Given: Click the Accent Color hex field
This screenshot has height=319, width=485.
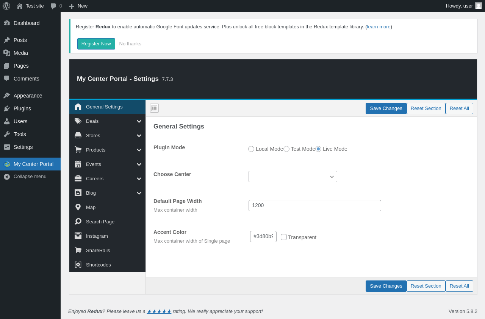Looking at the screenshot, I should pyautogui.click(x=263, y=237).
